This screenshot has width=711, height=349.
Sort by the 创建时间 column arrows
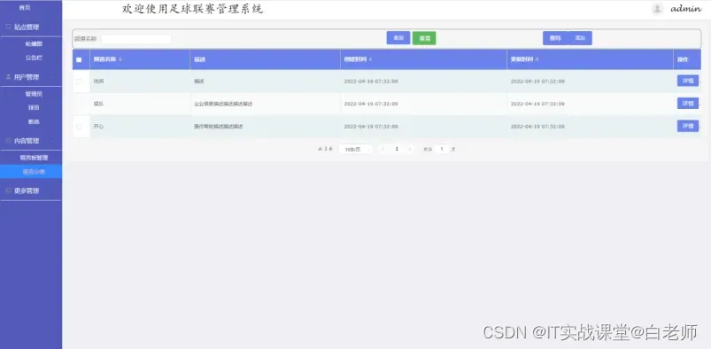(x=370, y=59)
